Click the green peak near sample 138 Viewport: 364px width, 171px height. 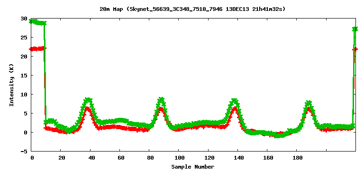235,101
